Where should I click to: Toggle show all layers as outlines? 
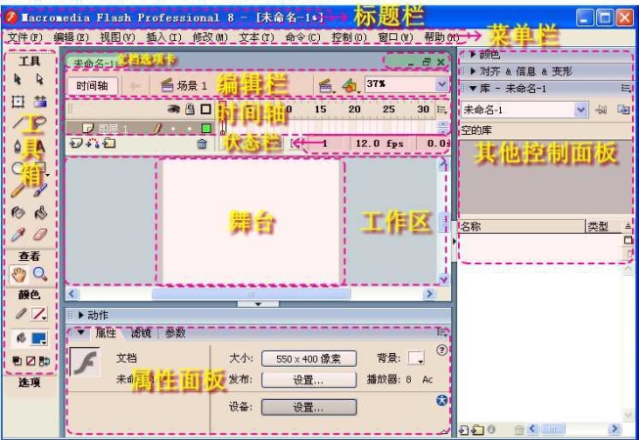(205, 110)
